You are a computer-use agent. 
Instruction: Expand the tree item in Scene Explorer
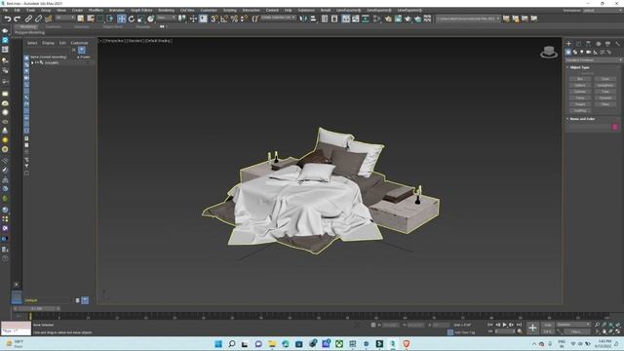click(32, 62)
